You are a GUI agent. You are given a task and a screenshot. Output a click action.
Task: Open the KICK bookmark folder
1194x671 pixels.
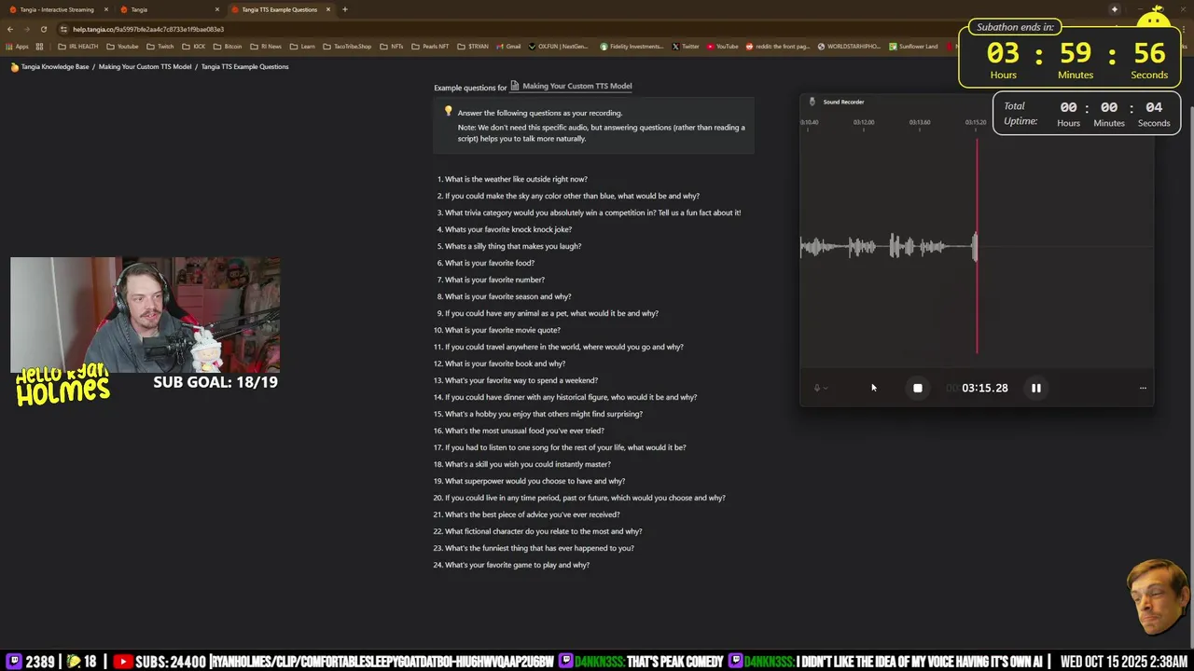pyautogui.click(x=194, y=47)
